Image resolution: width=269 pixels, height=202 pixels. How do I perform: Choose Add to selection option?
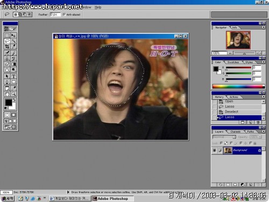(x=20, y=15)
